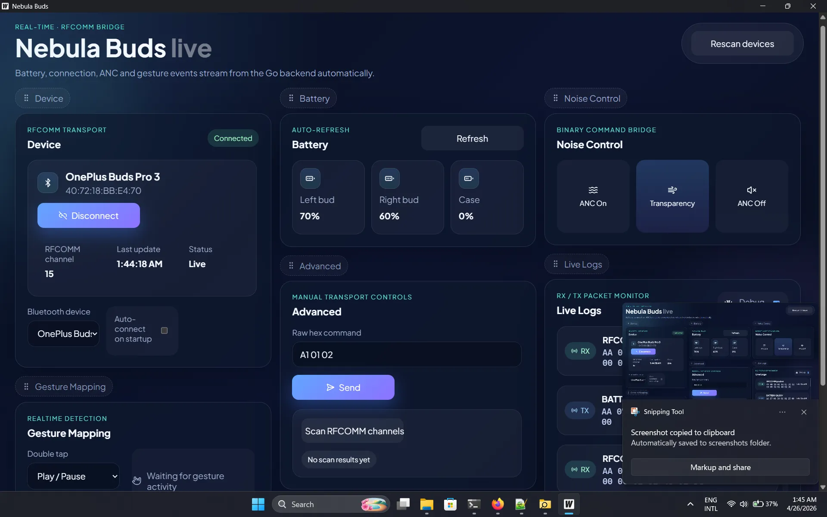Click the Case battery icon
This screenshot has height=517, width=827.
[x=469, y=178]
